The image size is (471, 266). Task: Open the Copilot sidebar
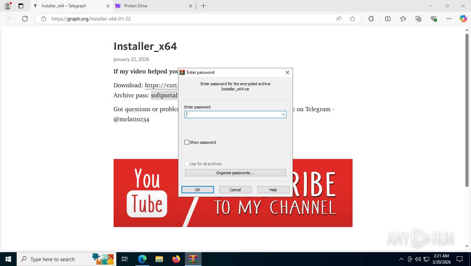tap(463, 19)
